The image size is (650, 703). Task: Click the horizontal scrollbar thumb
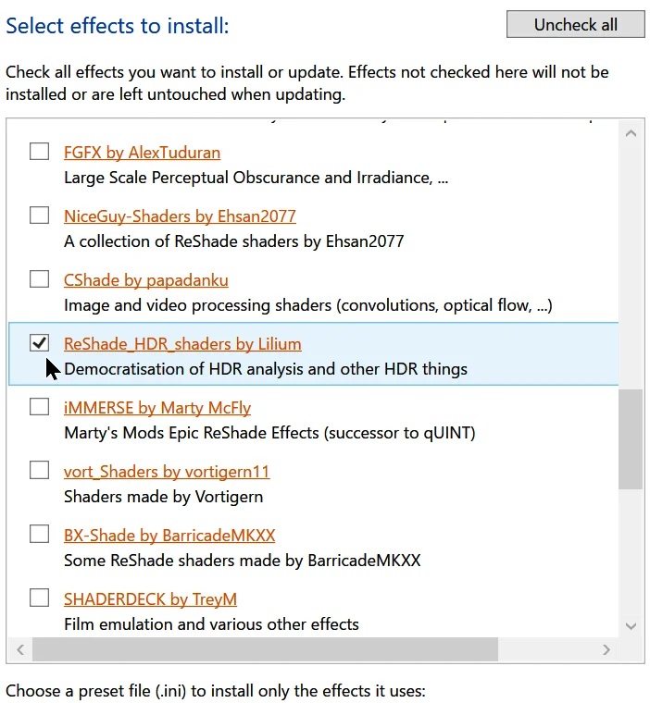(x=266, y=649)
